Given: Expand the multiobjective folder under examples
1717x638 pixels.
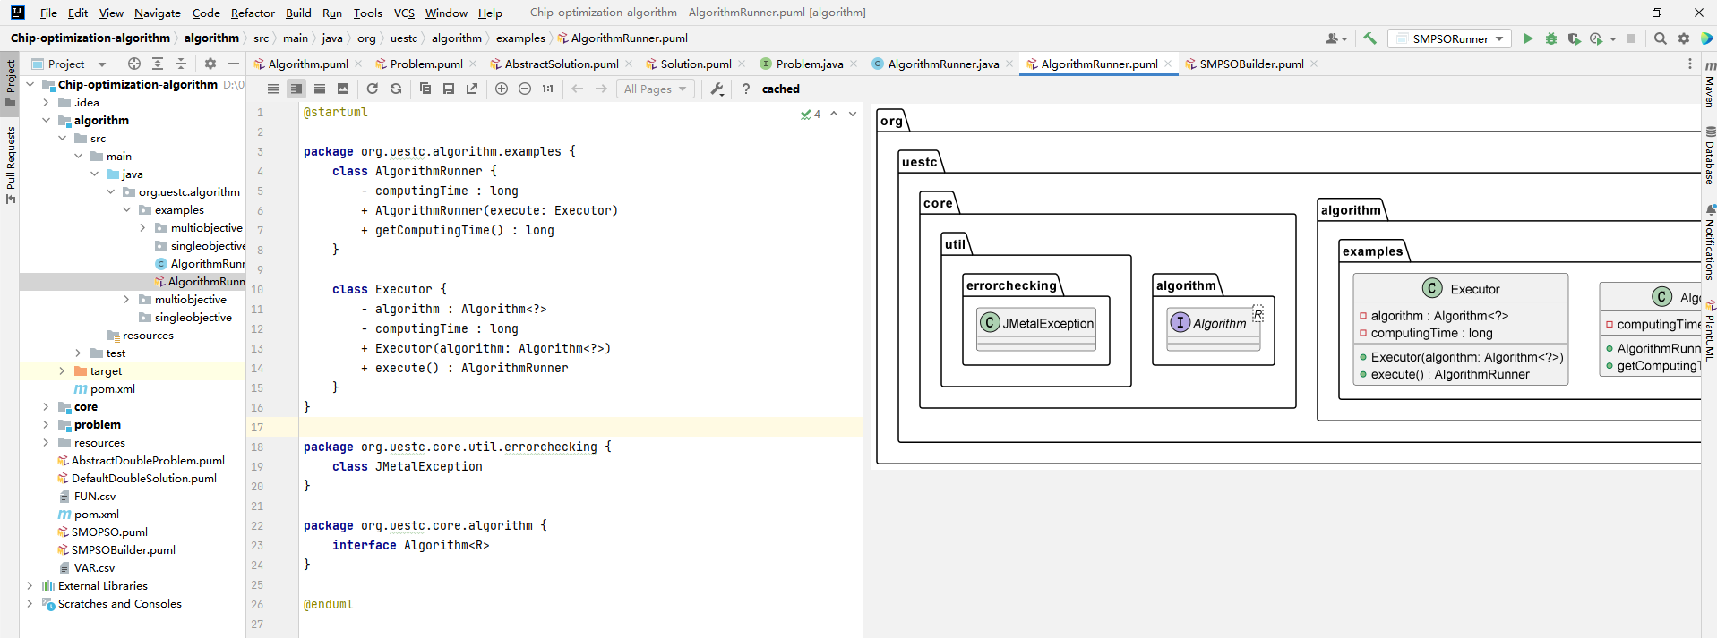Looking at the screenshot, I should (x=142, y=228).
